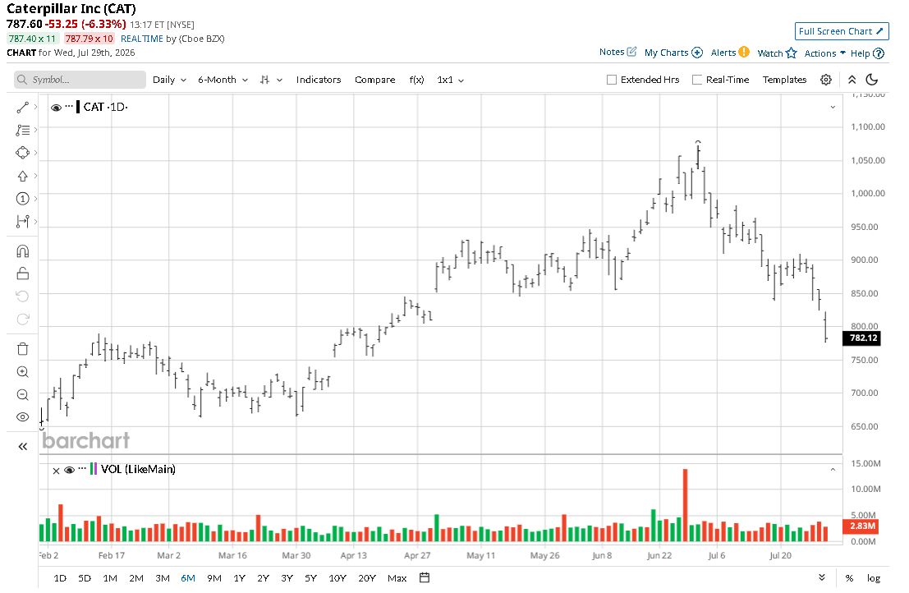This screenshot has height=593, width=909.
Task: Select the 5Y time range
Action: [x=310, y=578]
